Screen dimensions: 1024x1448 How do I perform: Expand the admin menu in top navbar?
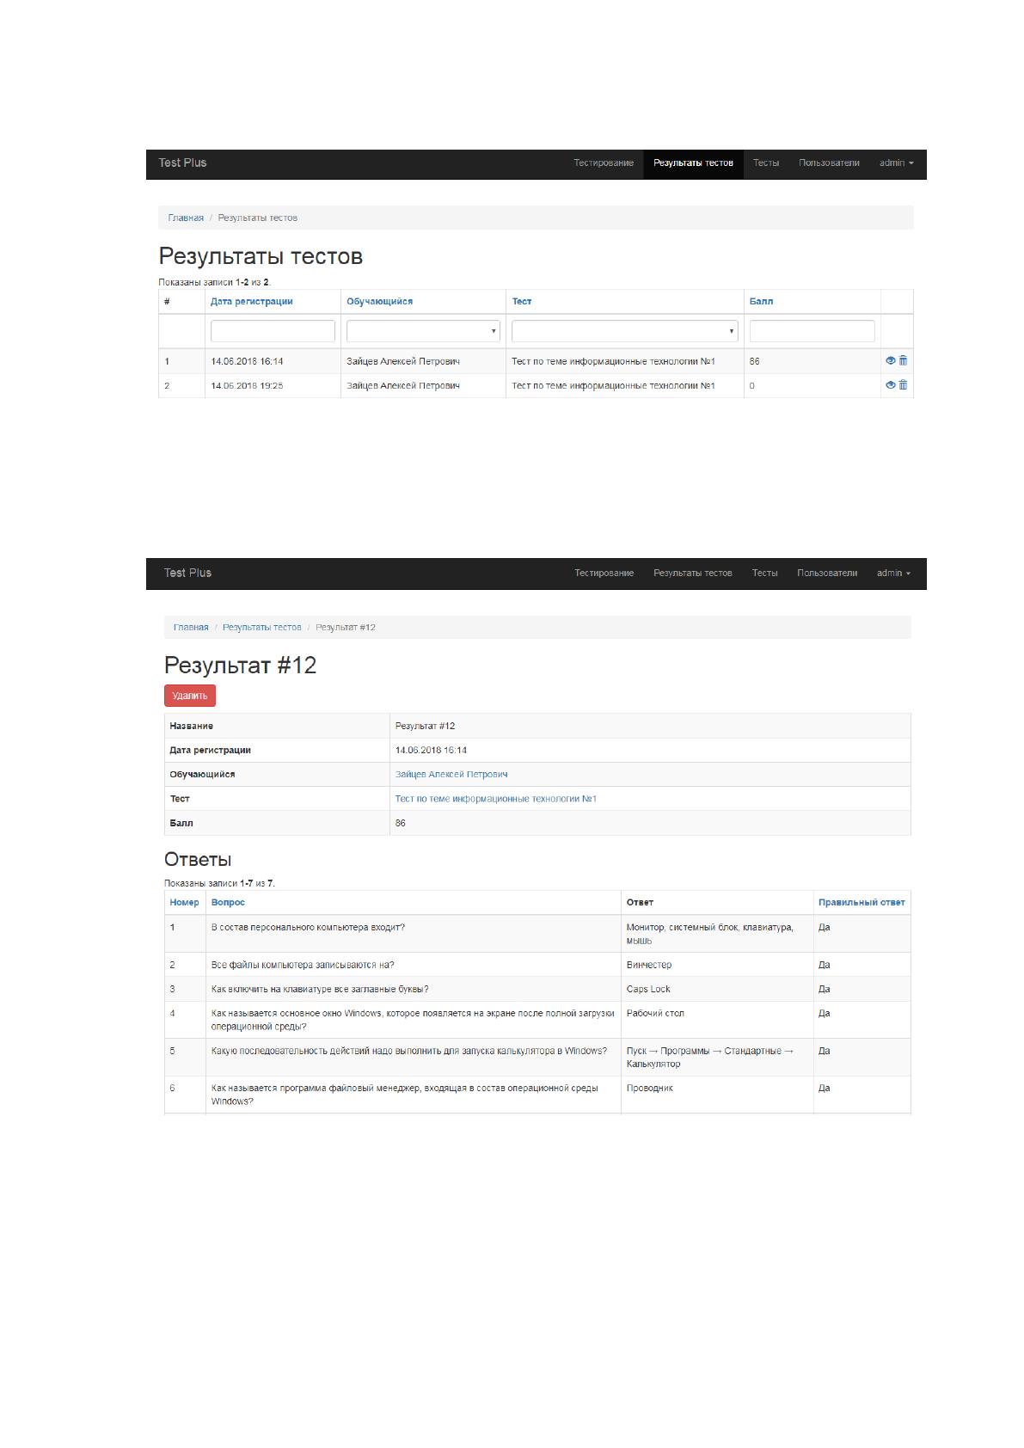(x=896, y=163)
